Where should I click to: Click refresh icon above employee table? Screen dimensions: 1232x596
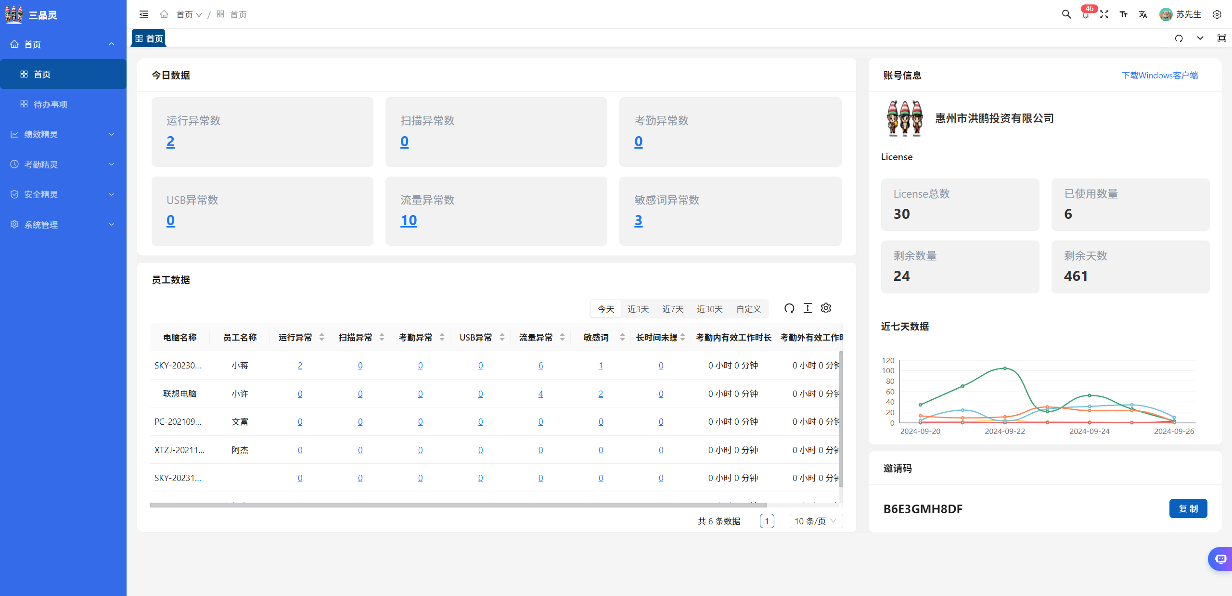tap(789, 308)
